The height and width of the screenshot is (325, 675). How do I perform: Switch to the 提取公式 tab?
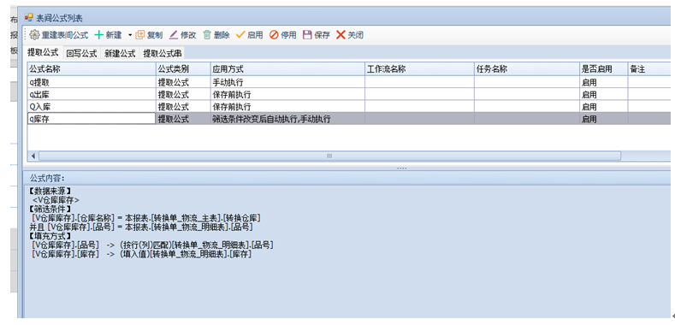click(x=43, y=52)
